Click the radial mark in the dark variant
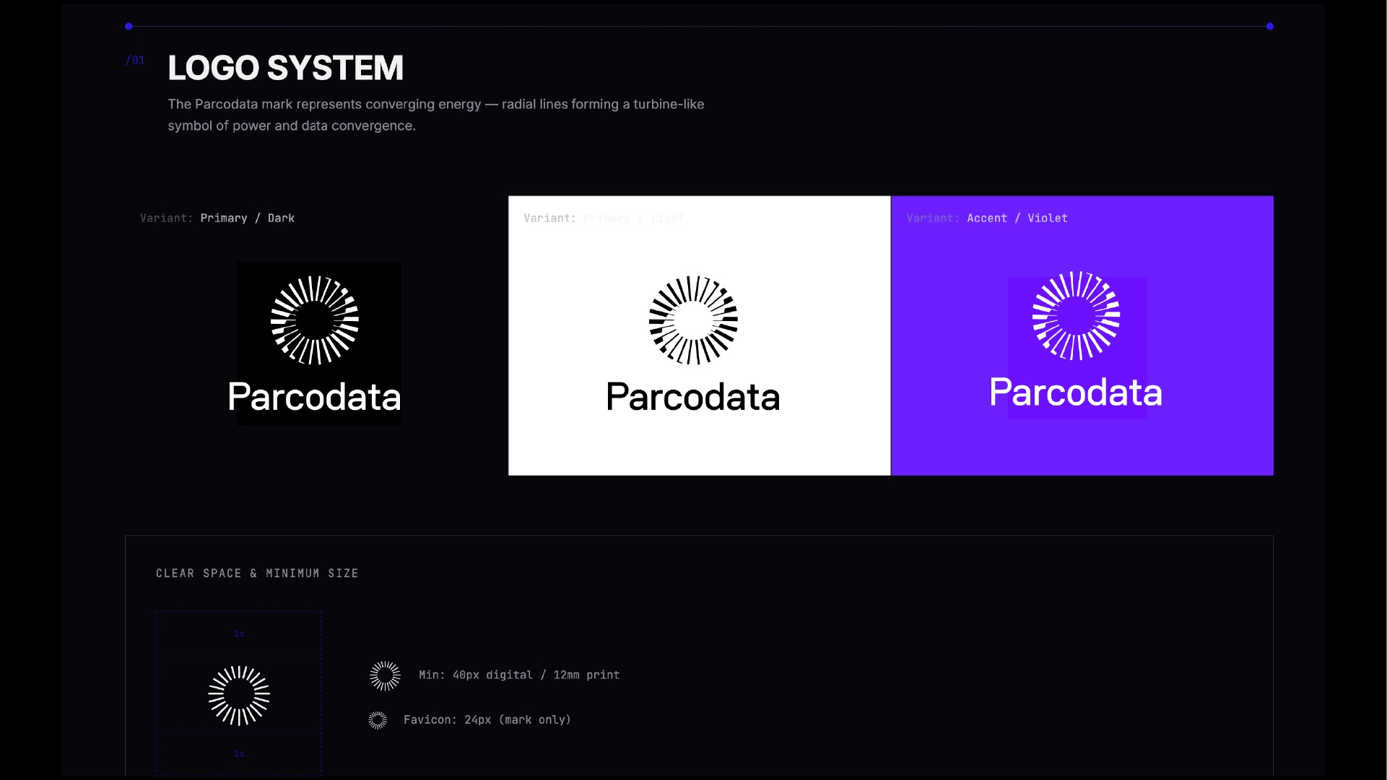 [x=315, y=320]
